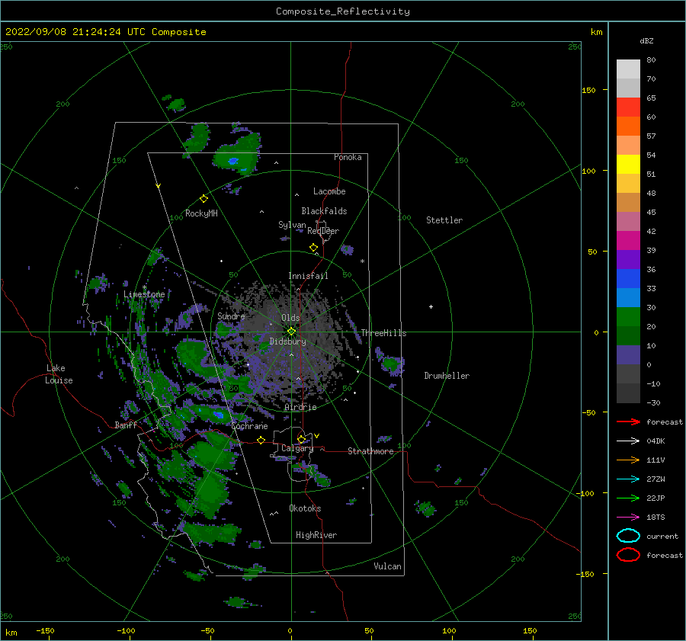Click the Innisfail town label

point(308,276)
